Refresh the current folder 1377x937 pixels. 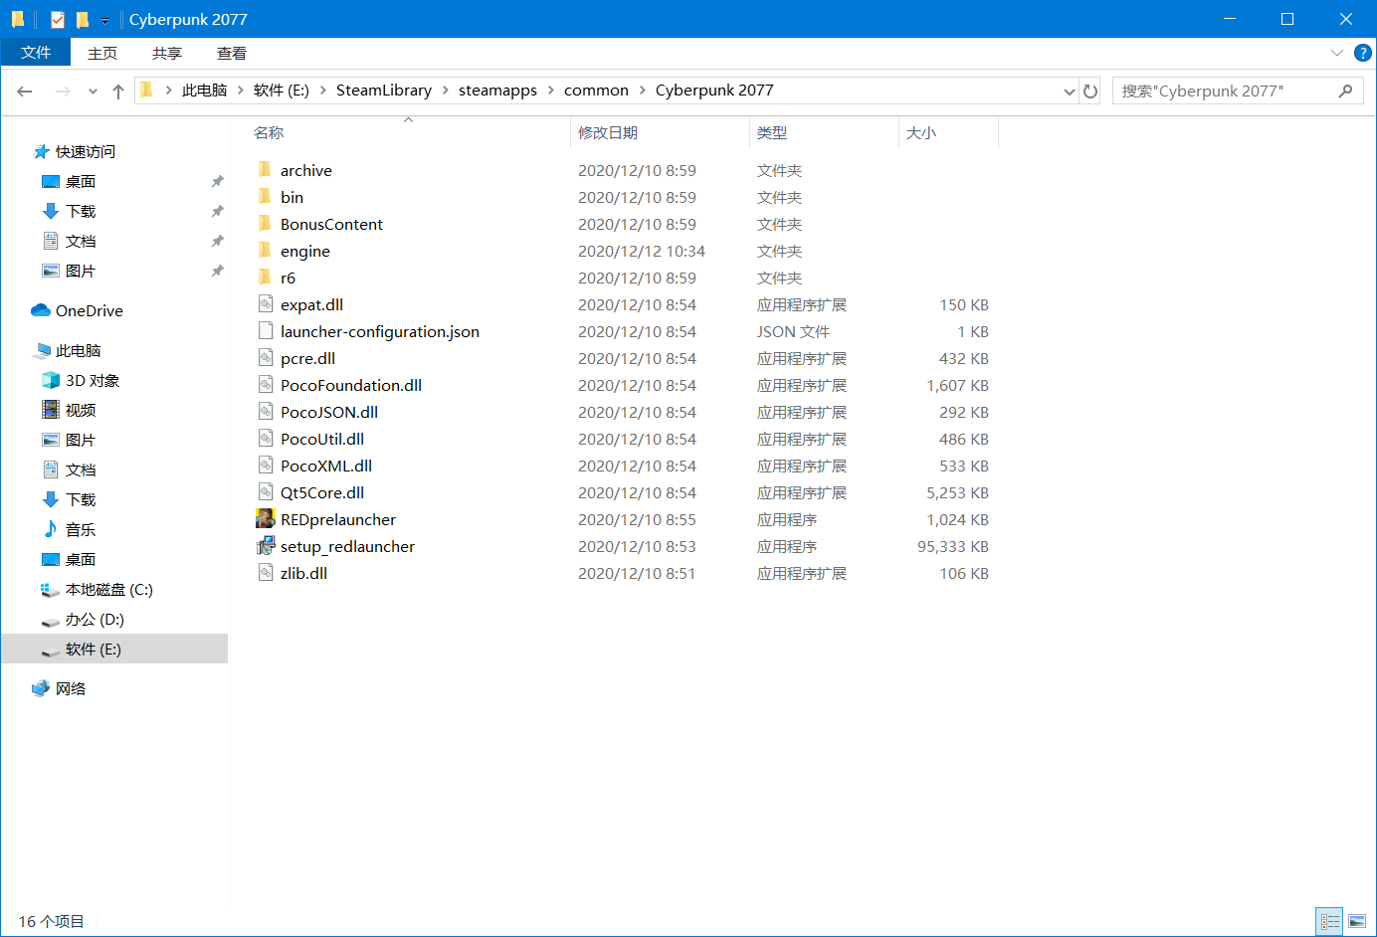coord(1090,91)
